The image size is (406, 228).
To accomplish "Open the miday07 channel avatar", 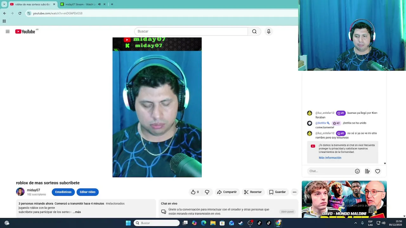I will point(20,192).
